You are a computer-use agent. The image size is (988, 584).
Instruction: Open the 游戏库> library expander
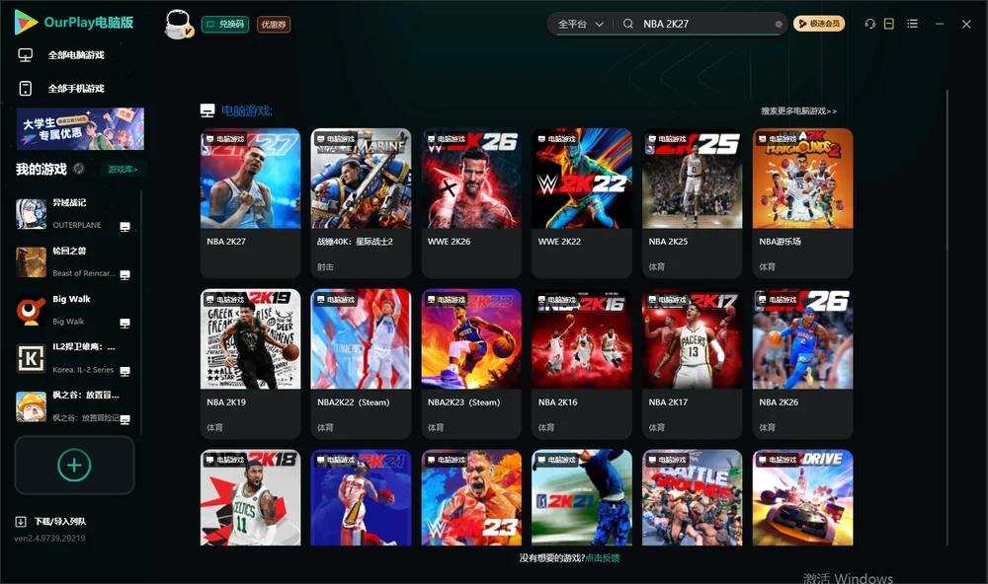[x=123, y=169]
